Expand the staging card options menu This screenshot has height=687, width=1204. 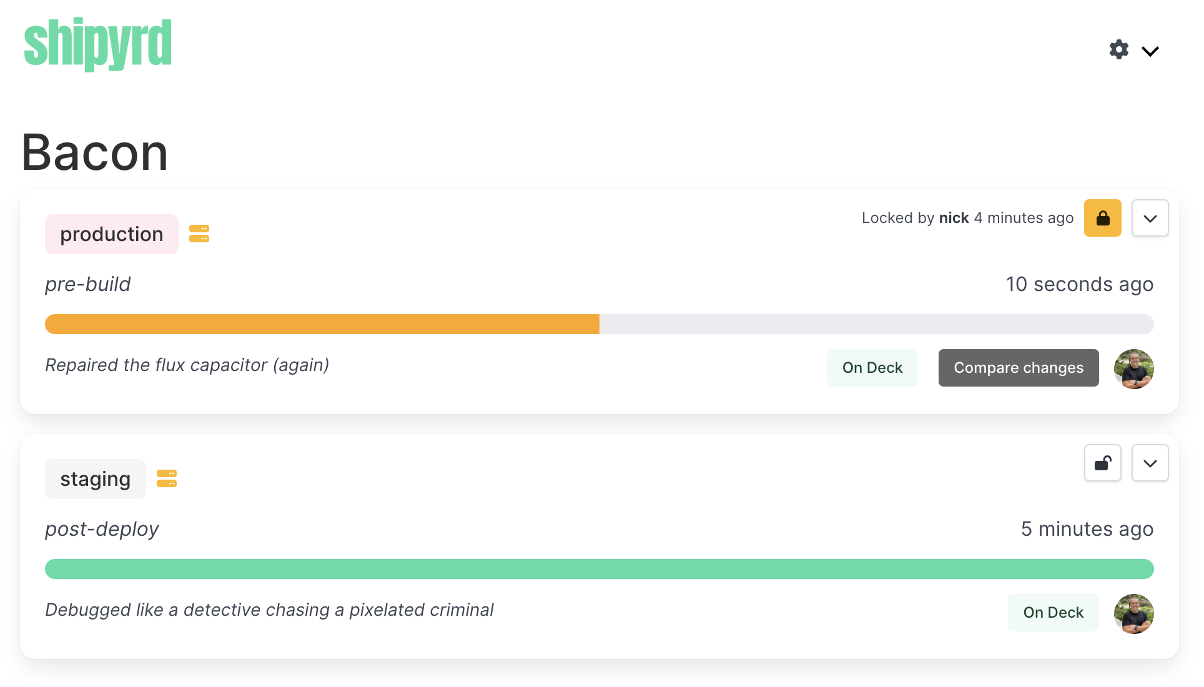[1150, 463]
